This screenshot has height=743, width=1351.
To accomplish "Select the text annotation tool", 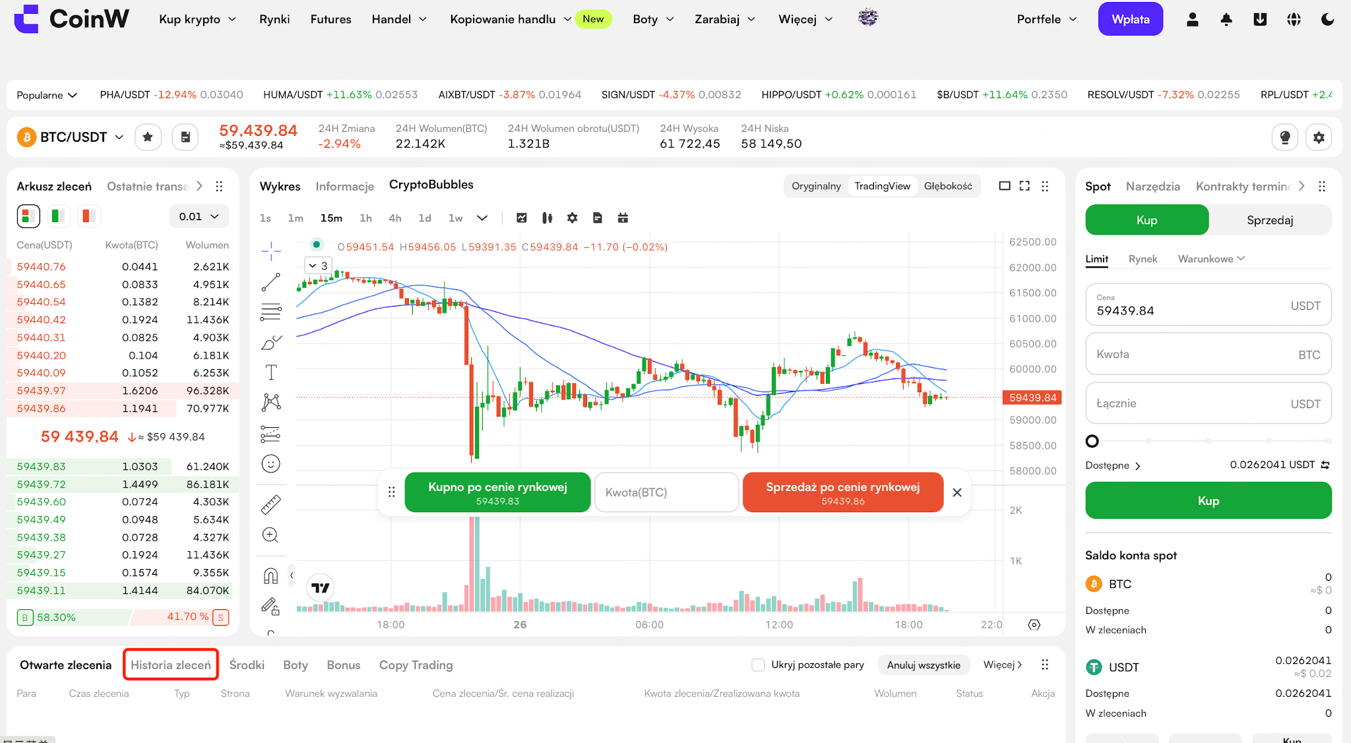I will click(x=271, y=372).
